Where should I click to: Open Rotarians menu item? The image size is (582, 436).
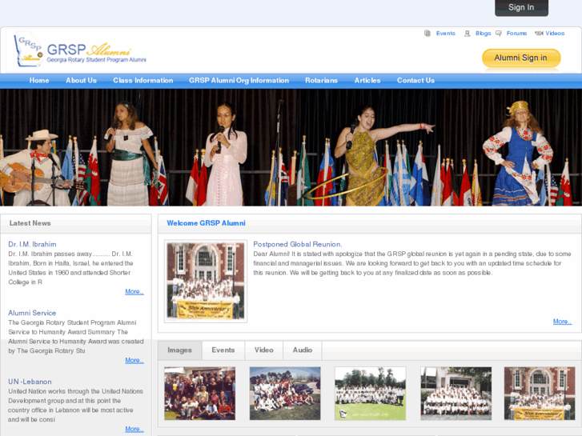322,81
